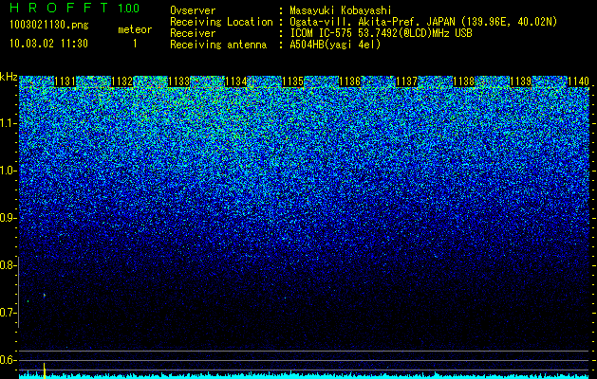Click time marker 1133
597x379 pixels.
point(179,81)
